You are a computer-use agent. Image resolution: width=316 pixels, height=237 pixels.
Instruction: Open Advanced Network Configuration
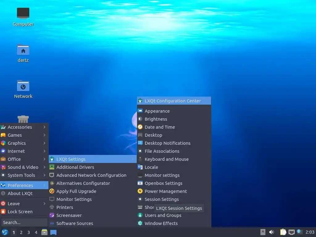tap(93, 175)
